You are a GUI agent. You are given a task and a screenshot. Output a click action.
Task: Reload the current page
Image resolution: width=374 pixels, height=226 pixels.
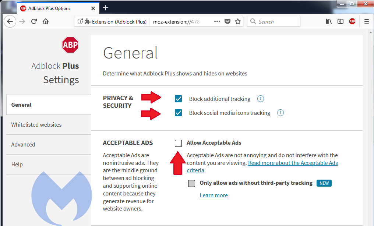tap(34, 21)
